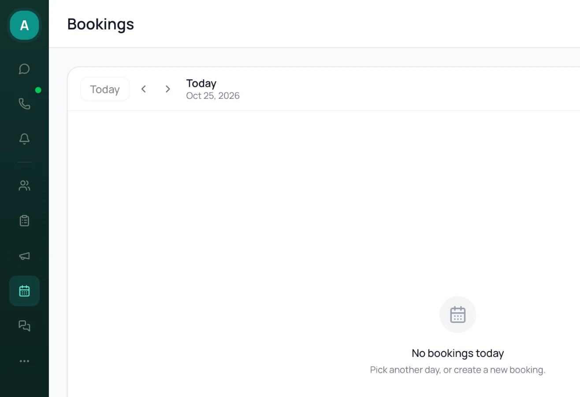This screenshot has height=397, width=580.
Task: Open the megaphone campaigns icon
Action: tap(24, 256)
